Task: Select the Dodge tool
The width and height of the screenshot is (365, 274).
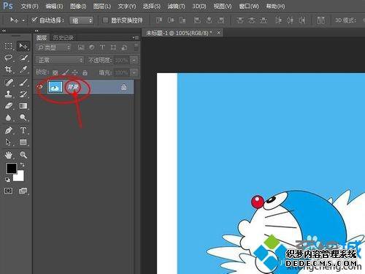Action: (23, 118)
